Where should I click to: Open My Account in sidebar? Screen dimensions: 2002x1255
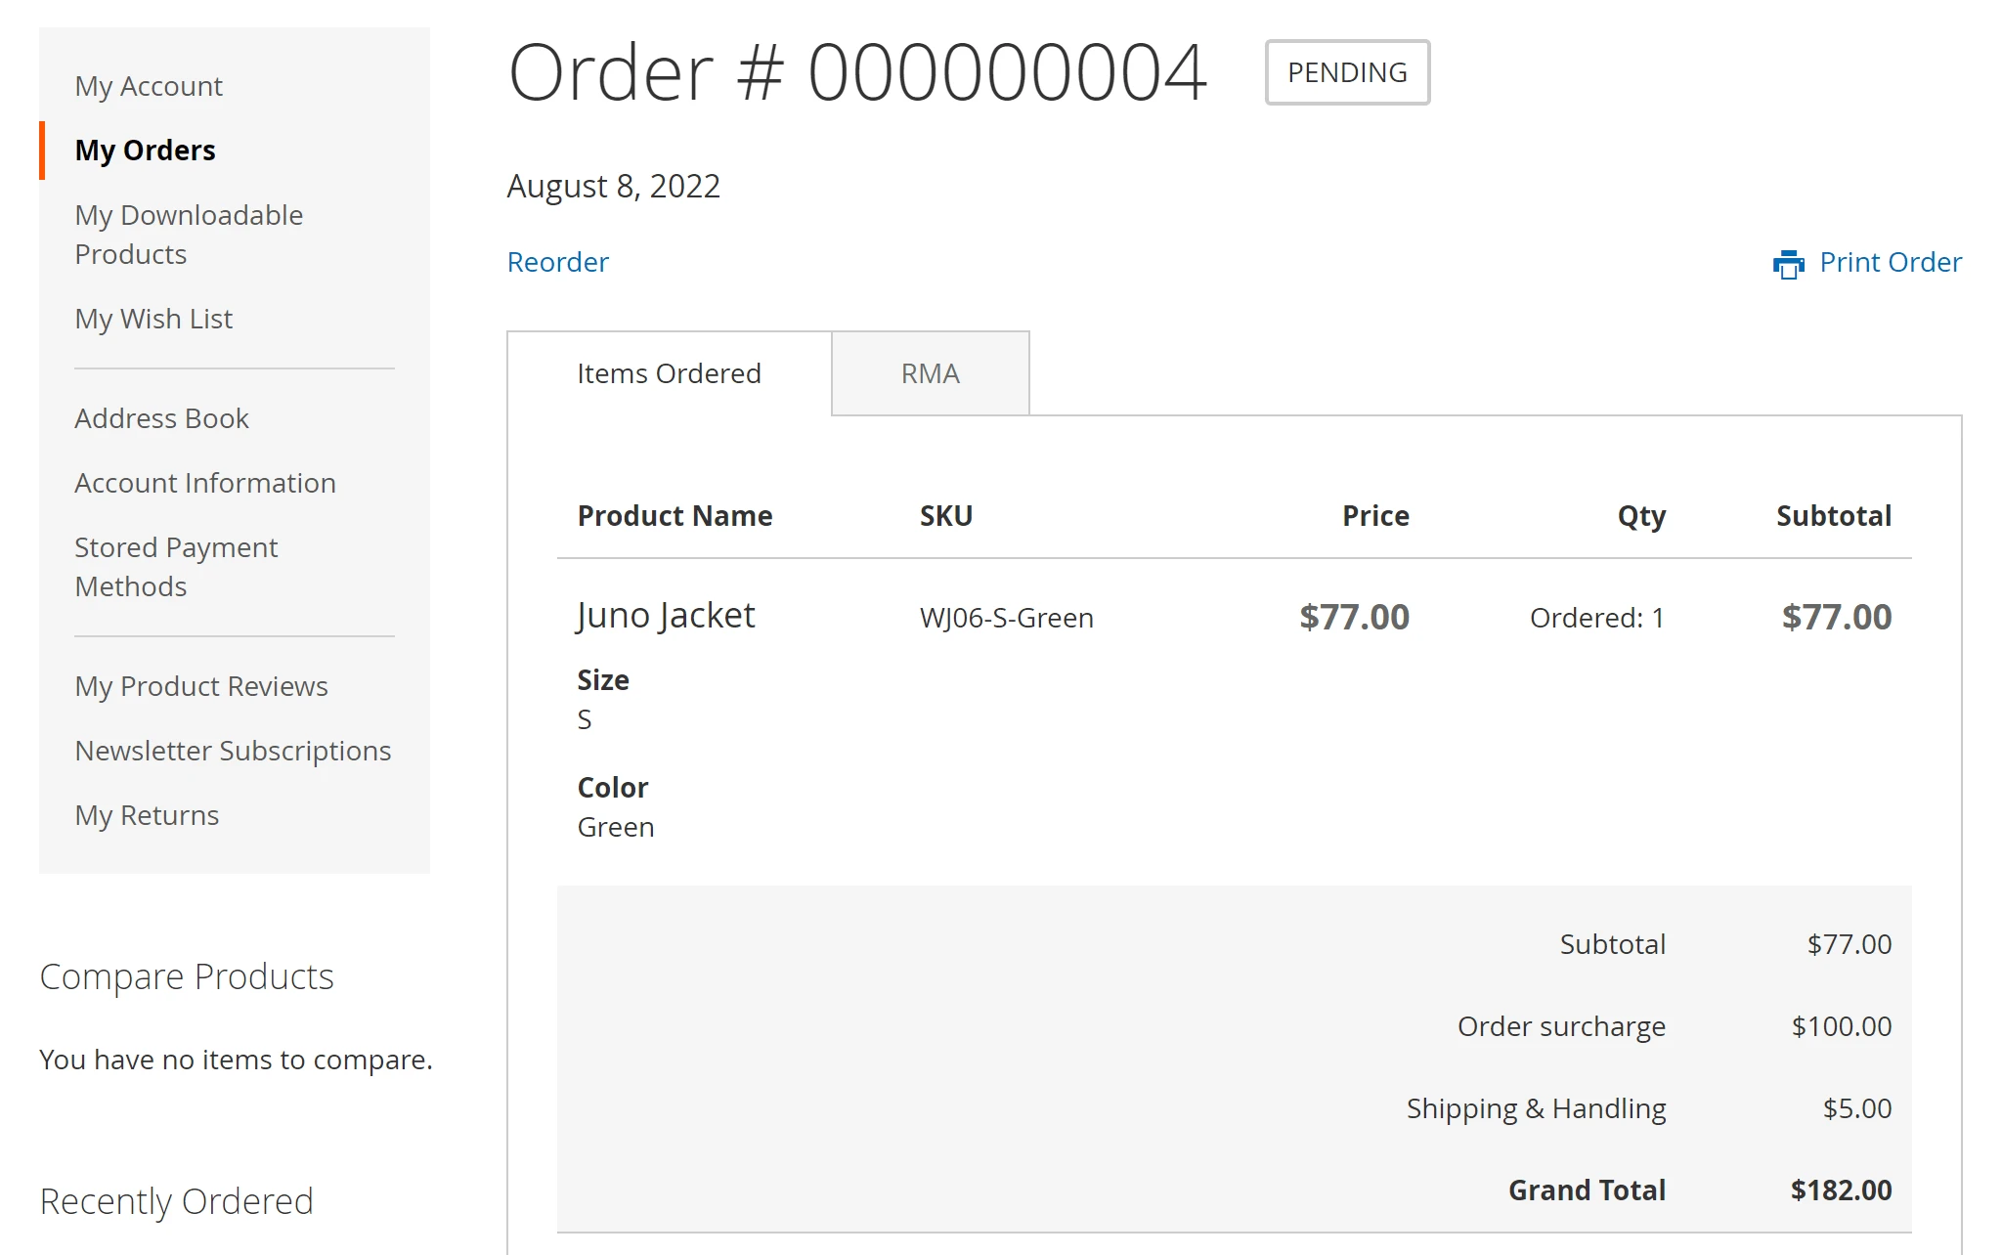pos(149,86)
